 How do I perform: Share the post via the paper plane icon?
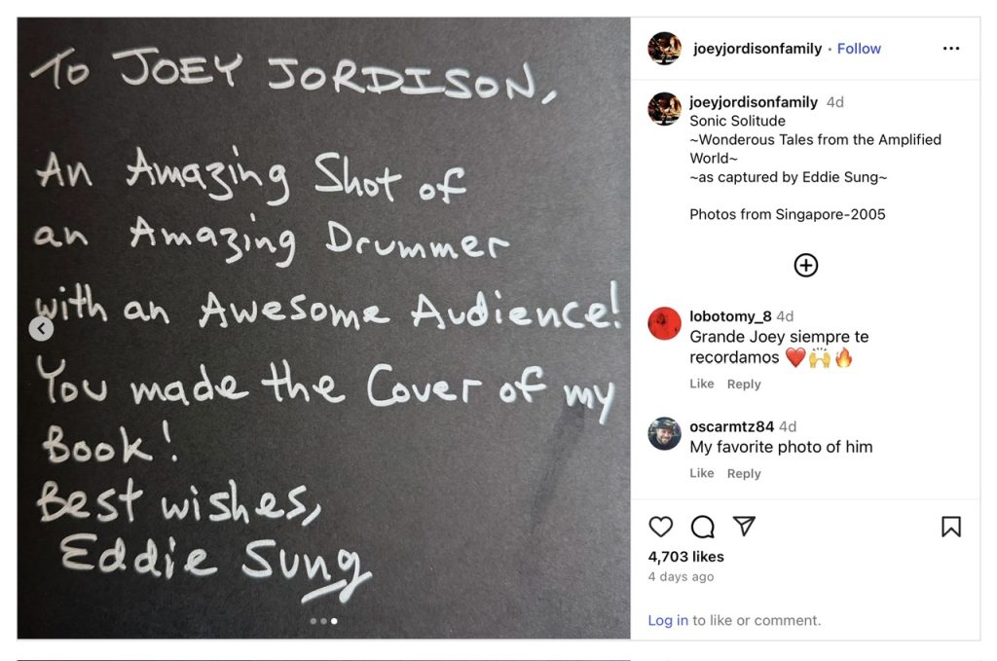tap(744, 527)
